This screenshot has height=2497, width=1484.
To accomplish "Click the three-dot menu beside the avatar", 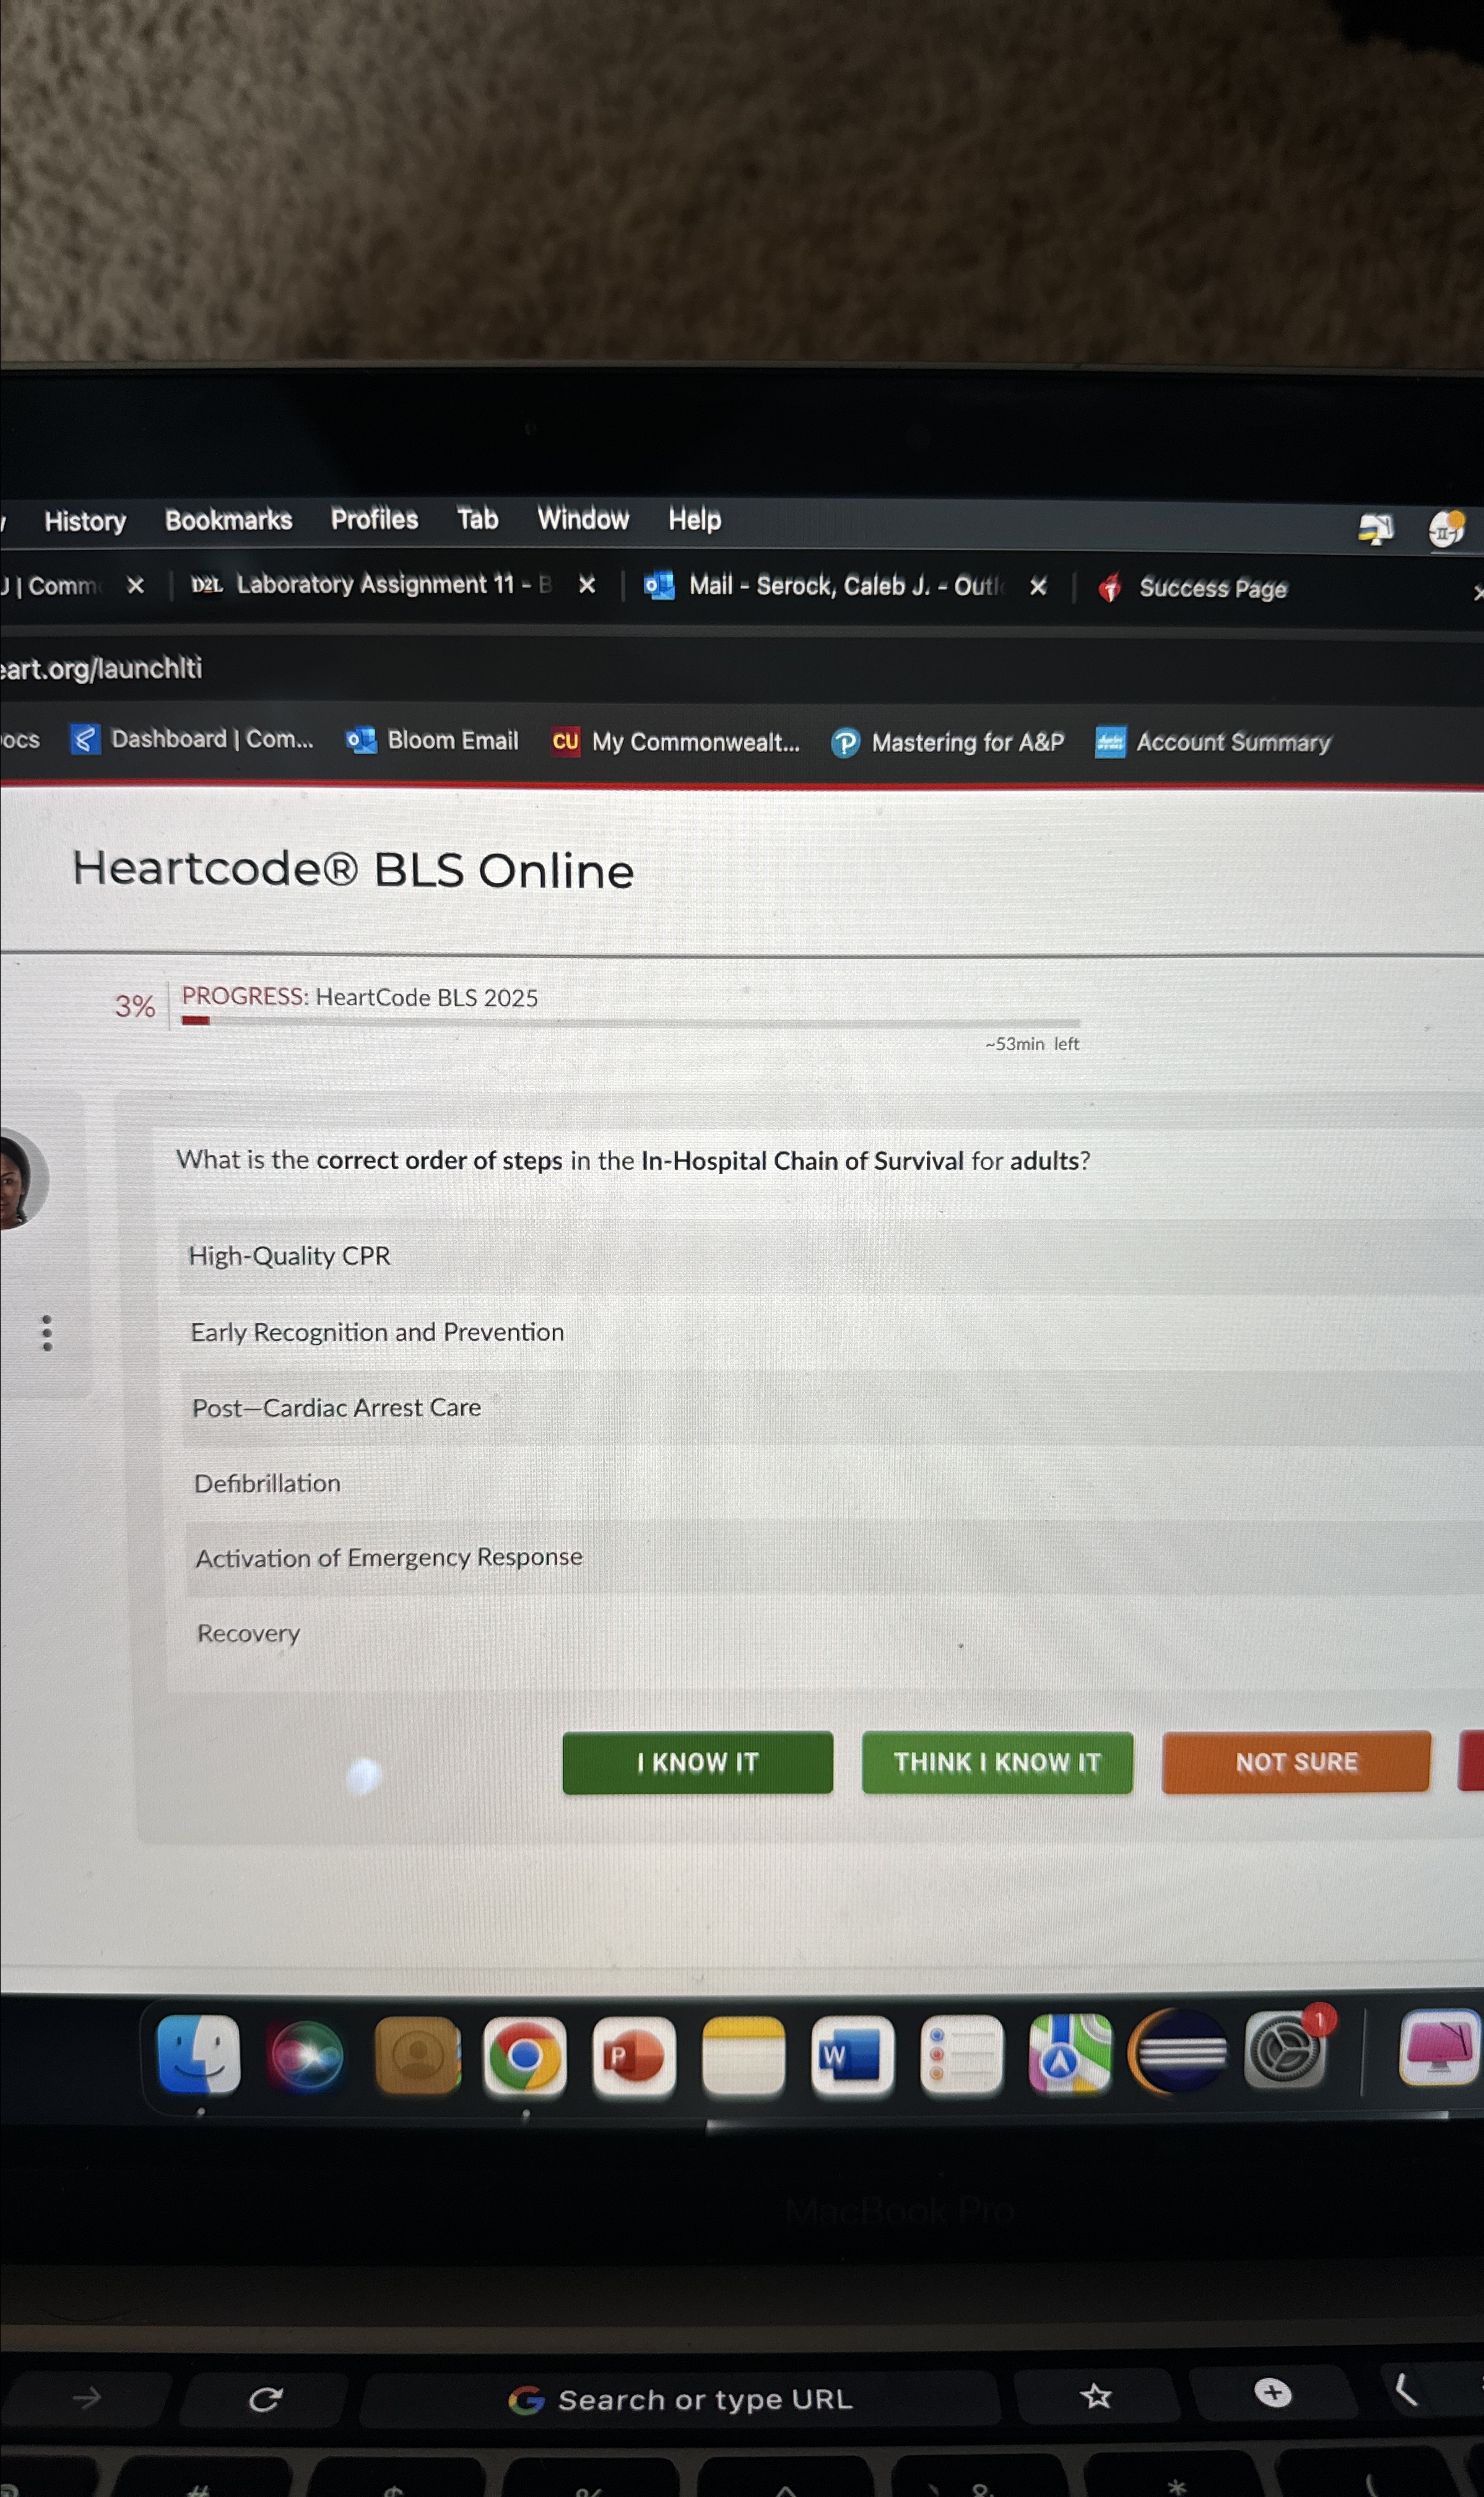I will tap(46, 1333).
